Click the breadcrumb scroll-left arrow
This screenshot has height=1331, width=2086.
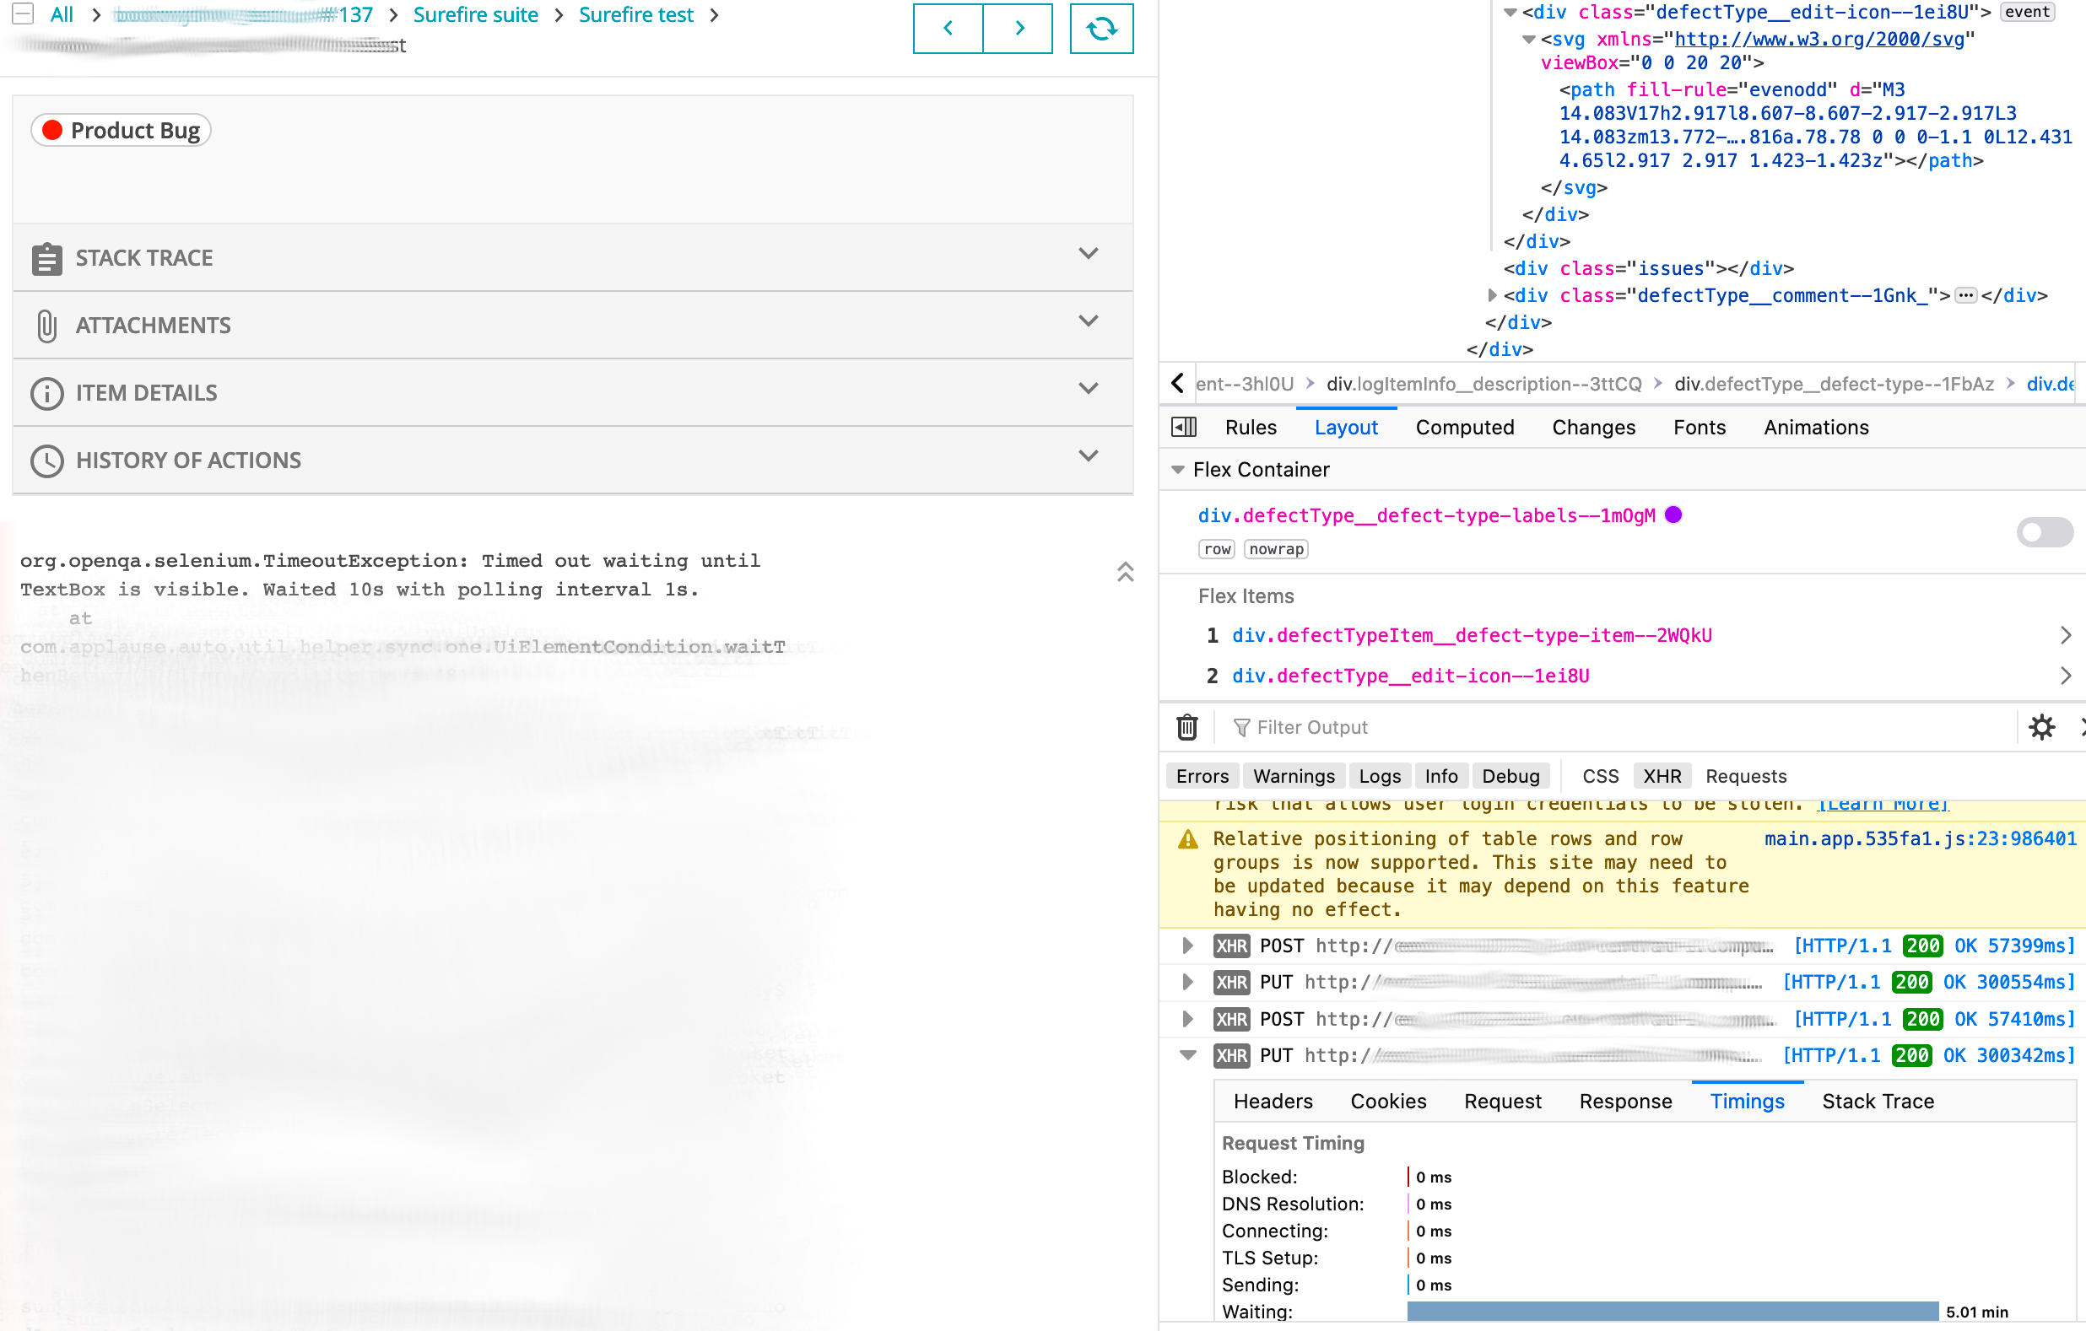(x=1177, y=384)
